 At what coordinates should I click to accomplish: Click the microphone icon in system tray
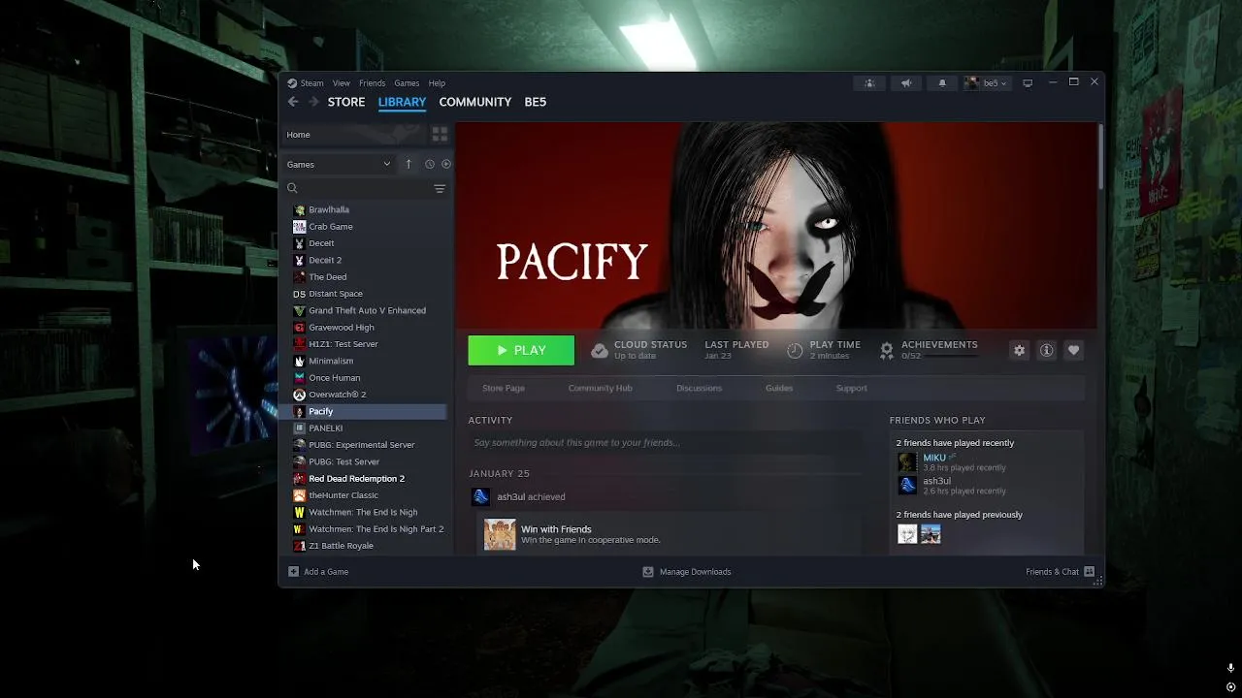pyautogui.click(x=1230, y=668)
